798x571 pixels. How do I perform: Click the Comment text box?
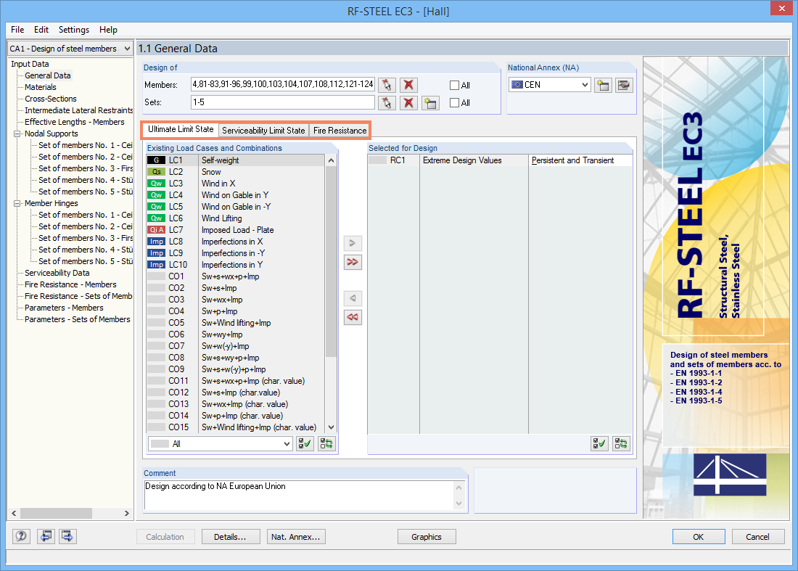[x=300, y=495]
